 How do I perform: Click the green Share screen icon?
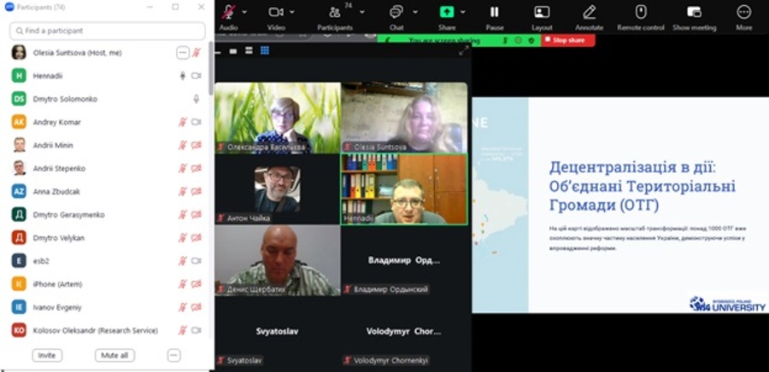coord(447,12)
